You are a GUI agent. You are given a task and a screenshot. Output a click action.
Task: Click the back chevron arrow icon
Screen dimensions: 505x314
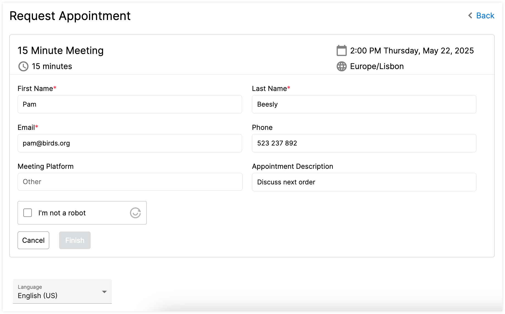click(x=470, y=16)
